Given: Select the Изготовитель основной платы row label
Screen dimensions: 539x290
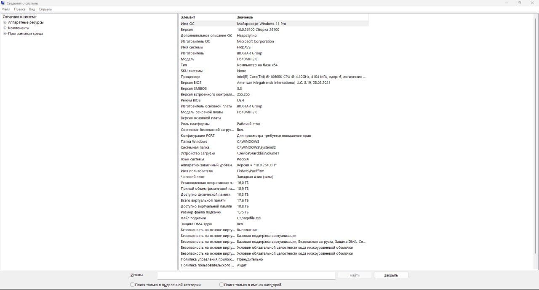Looking at the screenshot, I should point(206,106).
